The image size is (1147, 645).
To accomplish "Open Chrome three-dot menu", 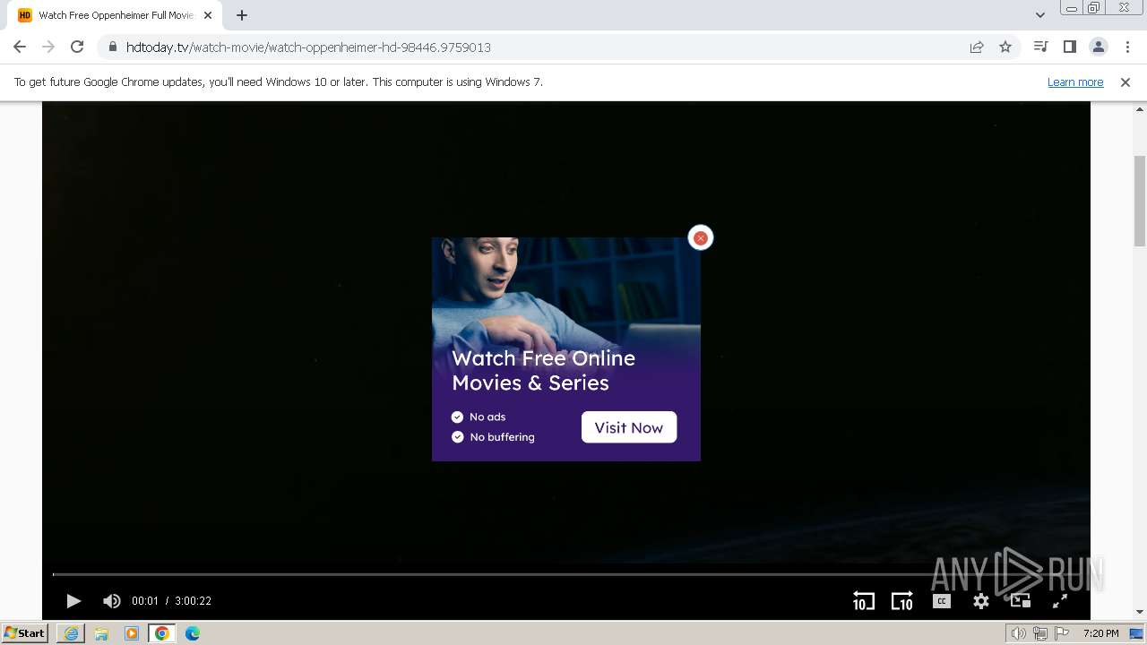I will pos(1125,47).
